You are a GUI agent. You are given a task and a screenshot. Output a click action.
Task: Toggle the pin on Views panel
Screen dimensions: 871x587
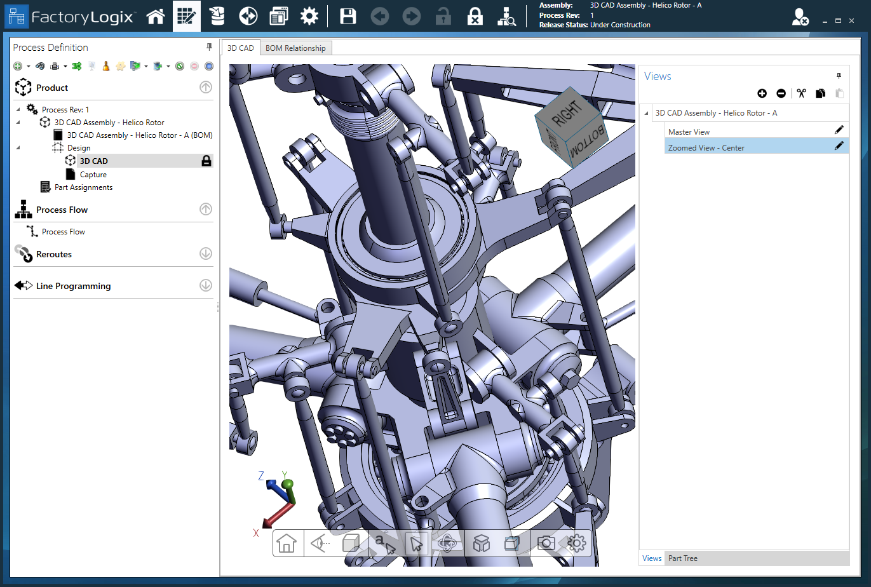point(839,76)
